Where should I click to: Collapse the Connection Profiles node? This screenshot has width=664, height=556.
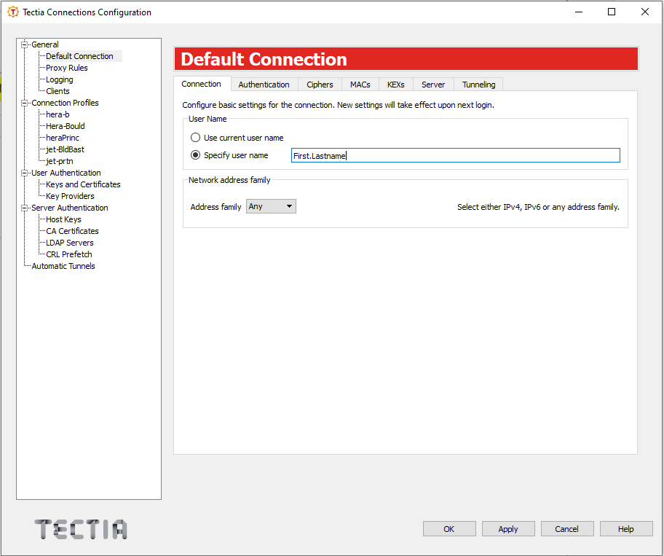(25, 103)
